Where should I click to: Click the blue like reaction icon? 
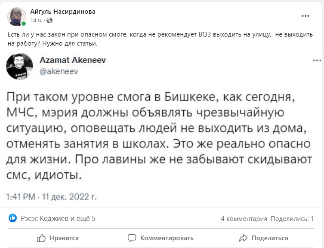(x=13, y=218)
